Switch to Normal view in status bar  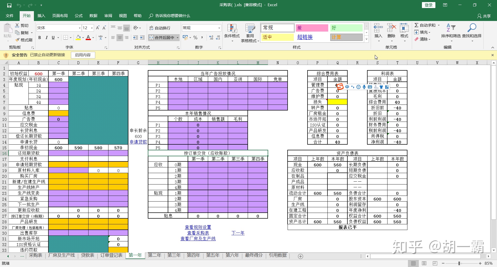[413, 263]
